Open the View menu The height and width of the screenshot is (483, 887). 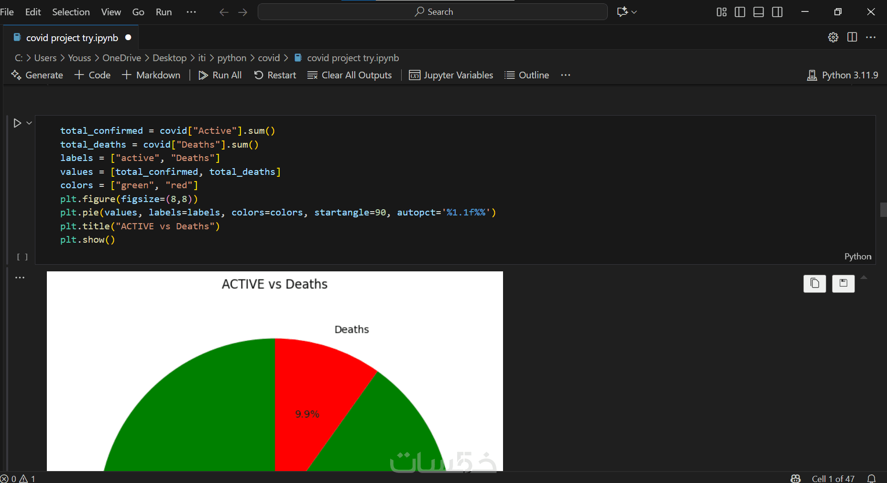click(111, 12)
